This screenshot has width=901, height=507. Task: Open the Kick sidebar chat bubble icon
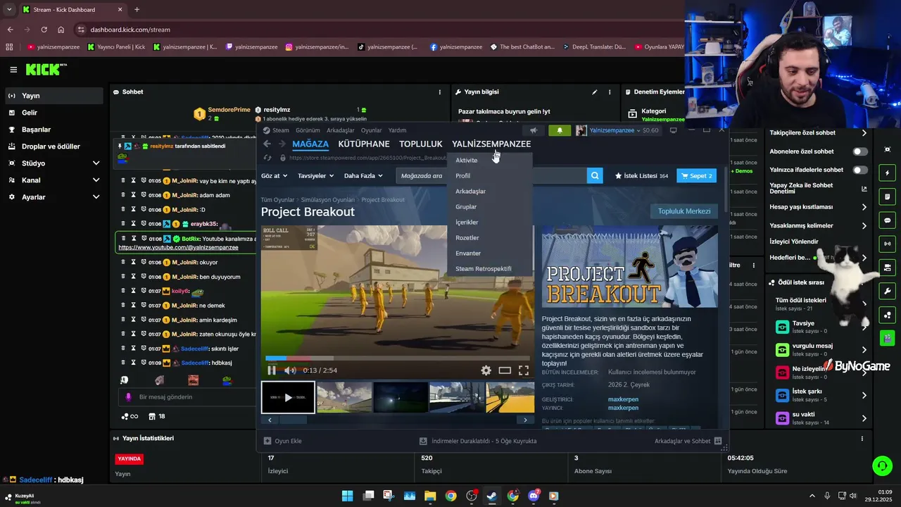887,220
